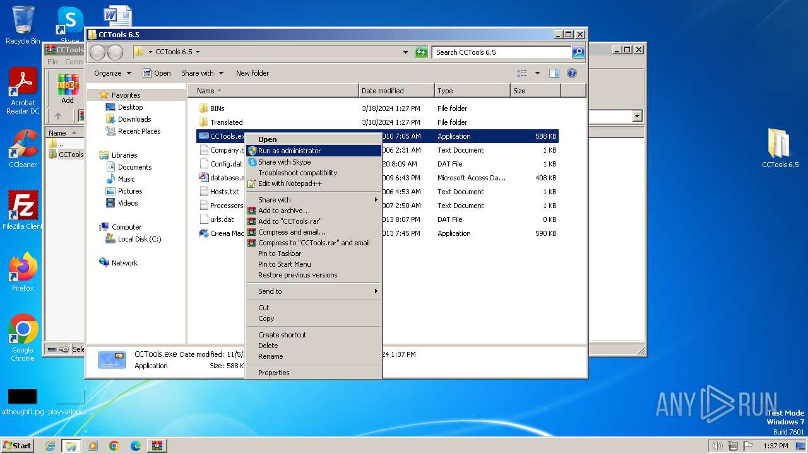Change view layout icon in Explorer toolbar

[x=522, y=73]
